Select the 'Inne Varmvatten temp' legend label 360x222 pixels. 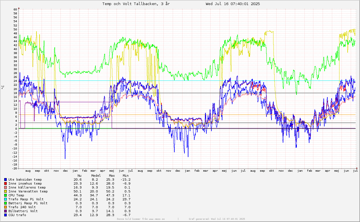click(28, 191)
